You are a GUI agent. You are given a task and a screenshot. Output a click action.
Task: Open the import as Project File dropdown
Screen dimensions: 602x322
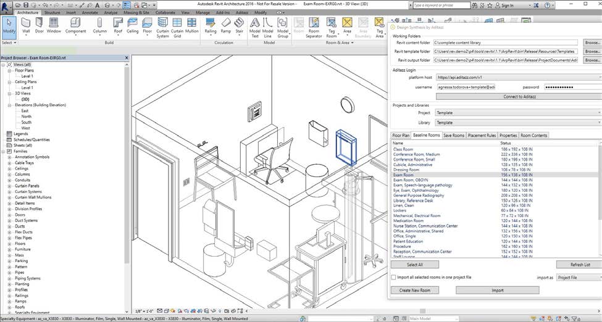[579, 278]
